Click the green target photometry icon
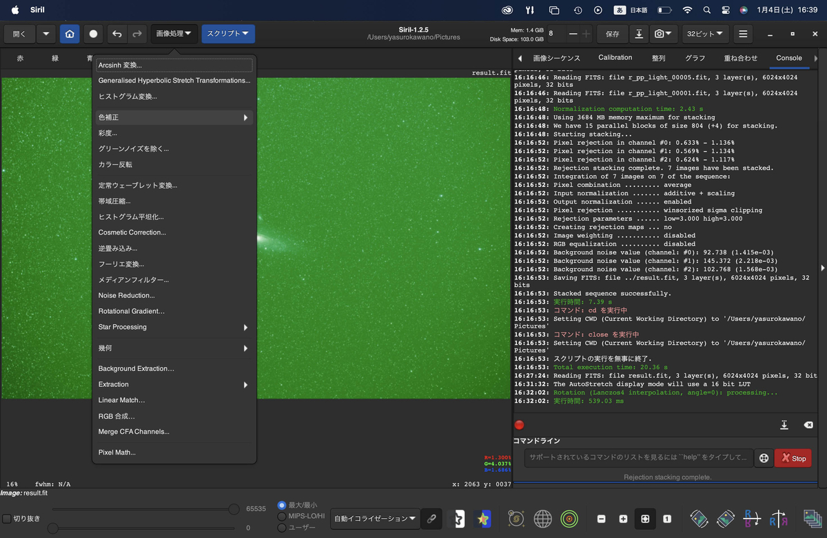The image size is (827, 538). [x=569, y=519]
